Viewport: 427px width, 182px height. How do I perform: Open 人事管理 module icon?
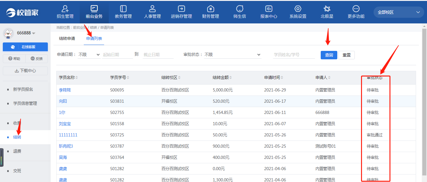point(152,9)
